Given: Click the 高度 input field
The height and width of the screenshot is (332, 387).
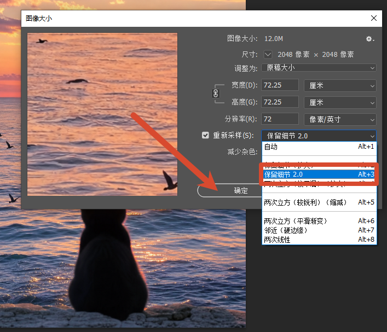Looking at the screenshot, I should (x=280, y=102).
